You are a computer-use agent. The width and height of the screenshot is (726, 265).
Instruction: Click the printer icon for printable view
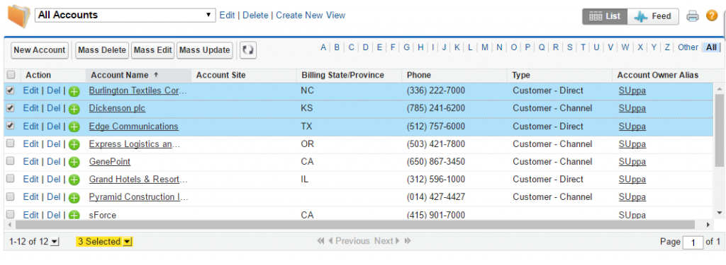click(x=692, y=16)
